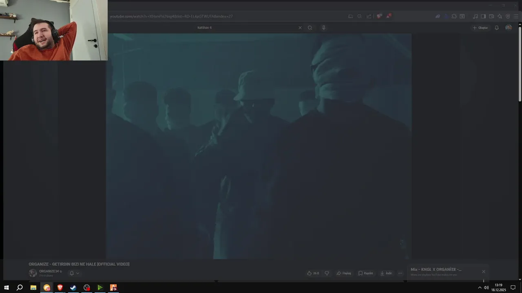Open the Brave Shields lion icon

(379, 16)
